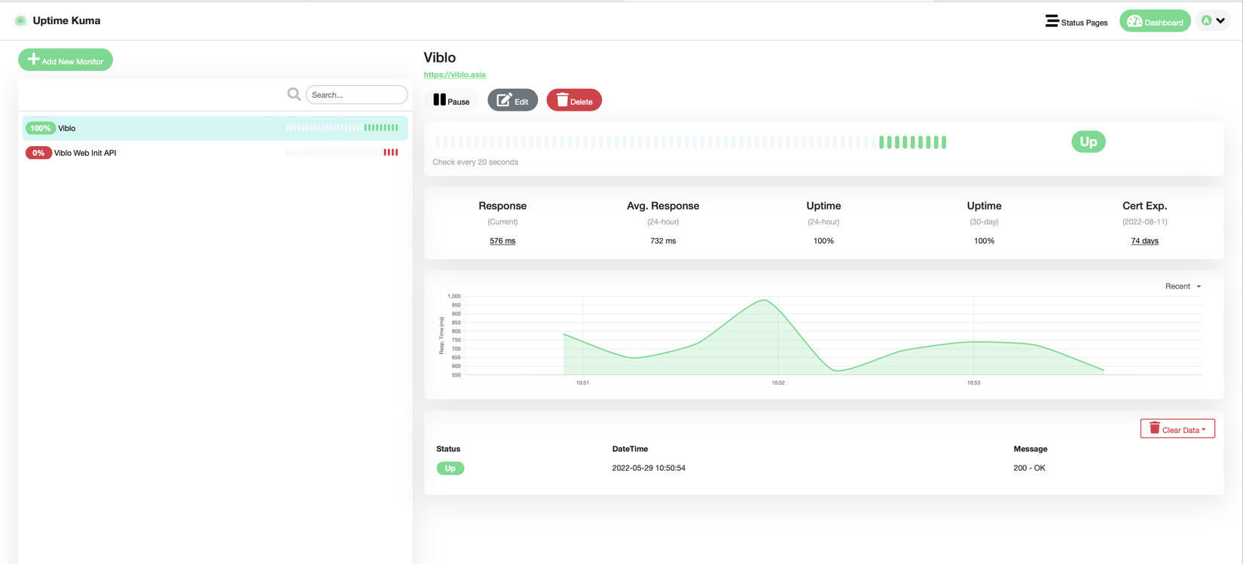
Task: Focus the monitor search field
Action: (356, 95)
